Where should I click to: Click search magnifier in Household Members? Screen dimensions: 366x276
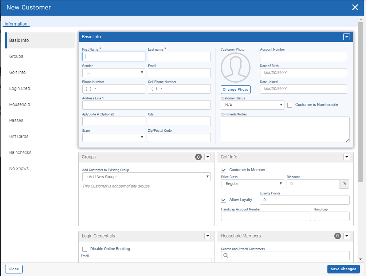(x=226, y=256)
